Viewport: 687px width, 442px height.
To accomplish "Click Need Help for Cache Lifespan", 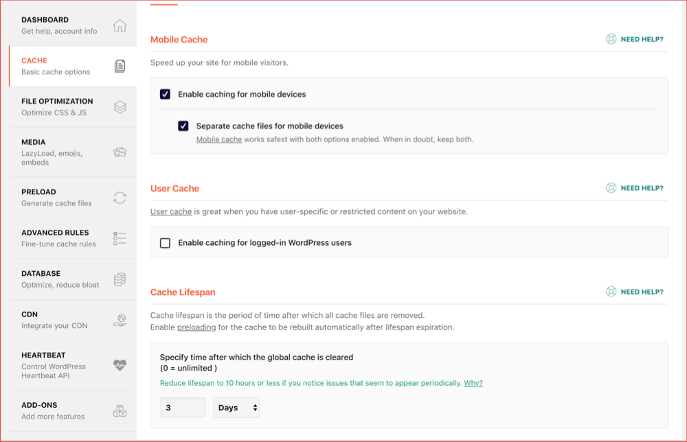I will (642, 292).
